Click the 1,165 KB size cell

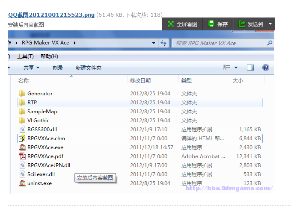coord(250,130)
